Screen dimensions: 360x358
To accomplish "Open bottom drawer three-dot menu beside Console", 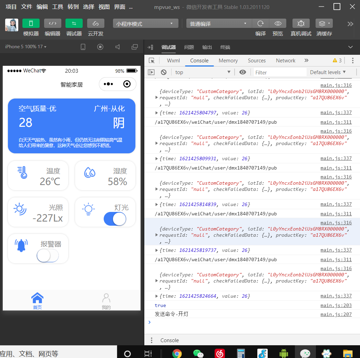I will (x=152, y=340).
